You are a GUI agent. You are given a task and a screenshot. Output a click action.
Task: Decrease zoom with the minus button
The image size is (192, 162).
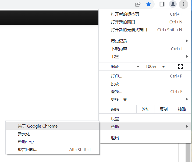coord(138,66)
